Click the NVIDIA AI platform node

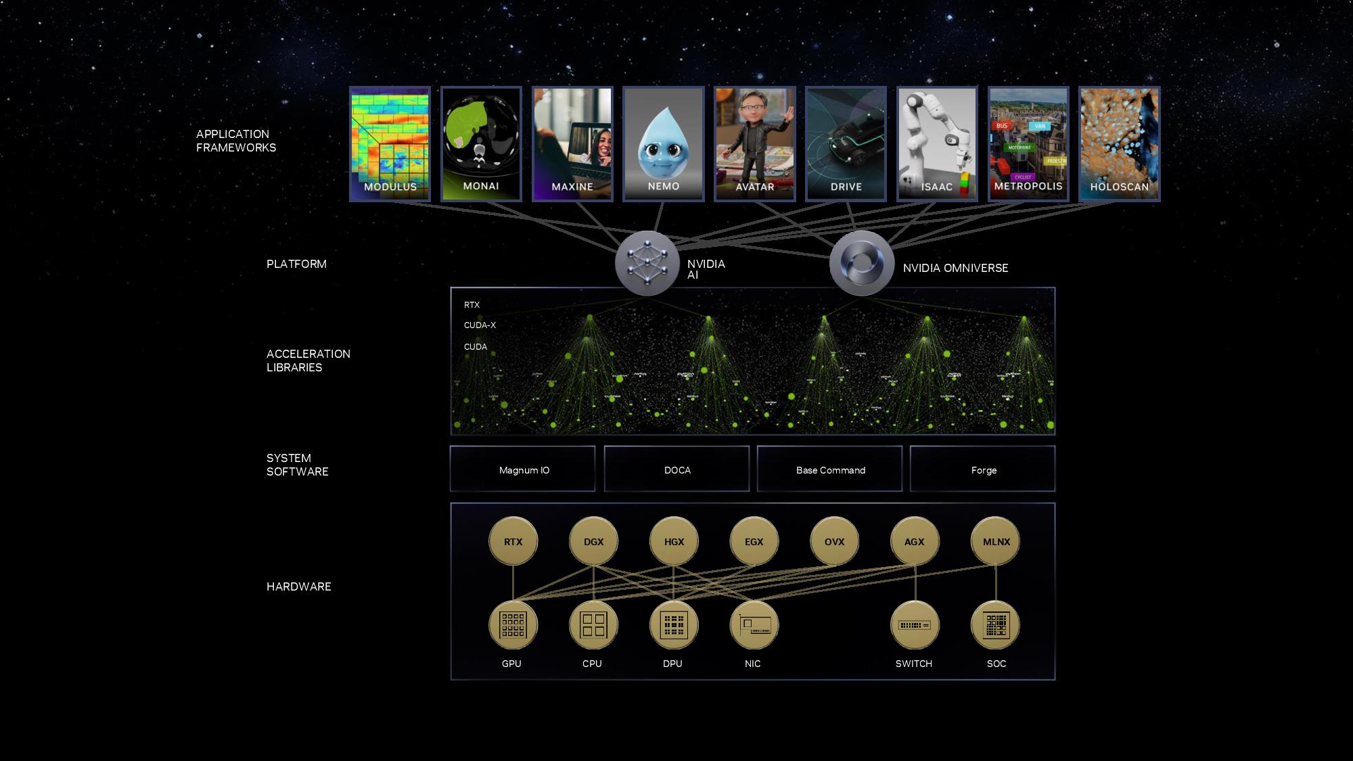pos(647,263)
